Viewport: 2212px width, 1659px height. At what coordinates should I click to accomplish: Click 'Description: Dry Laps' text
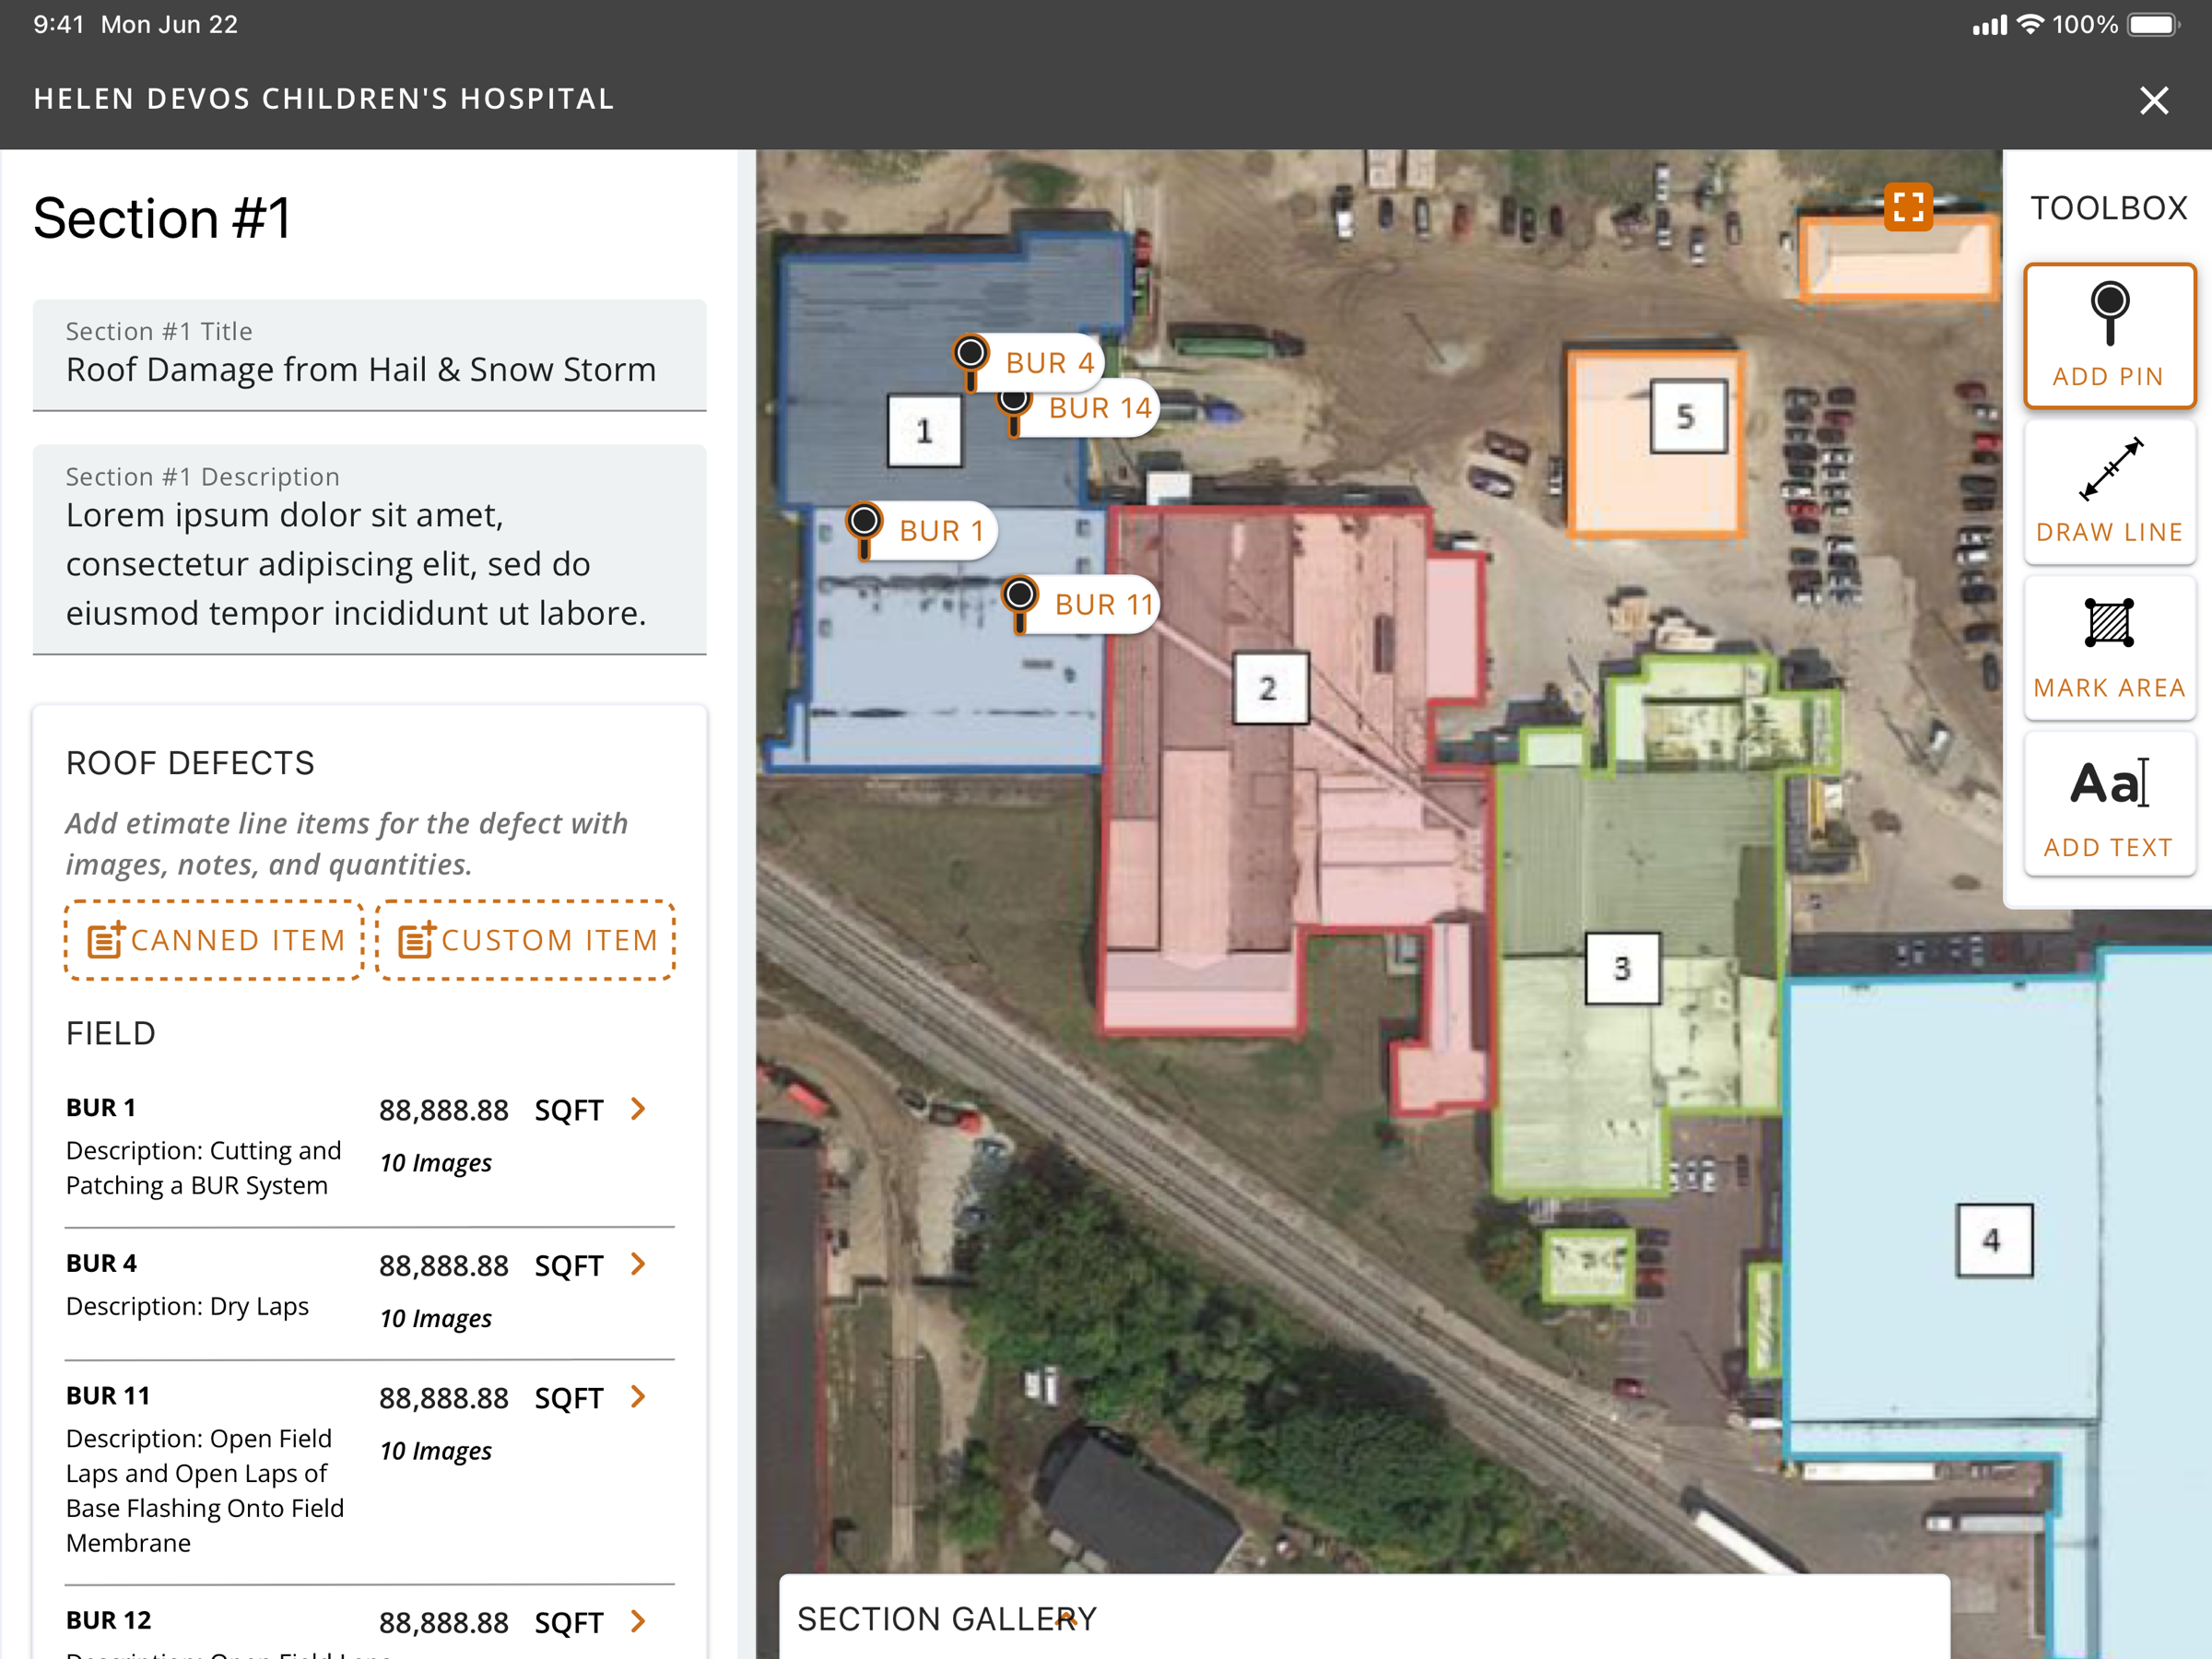pyautogui.click(x=188, y=1307)
